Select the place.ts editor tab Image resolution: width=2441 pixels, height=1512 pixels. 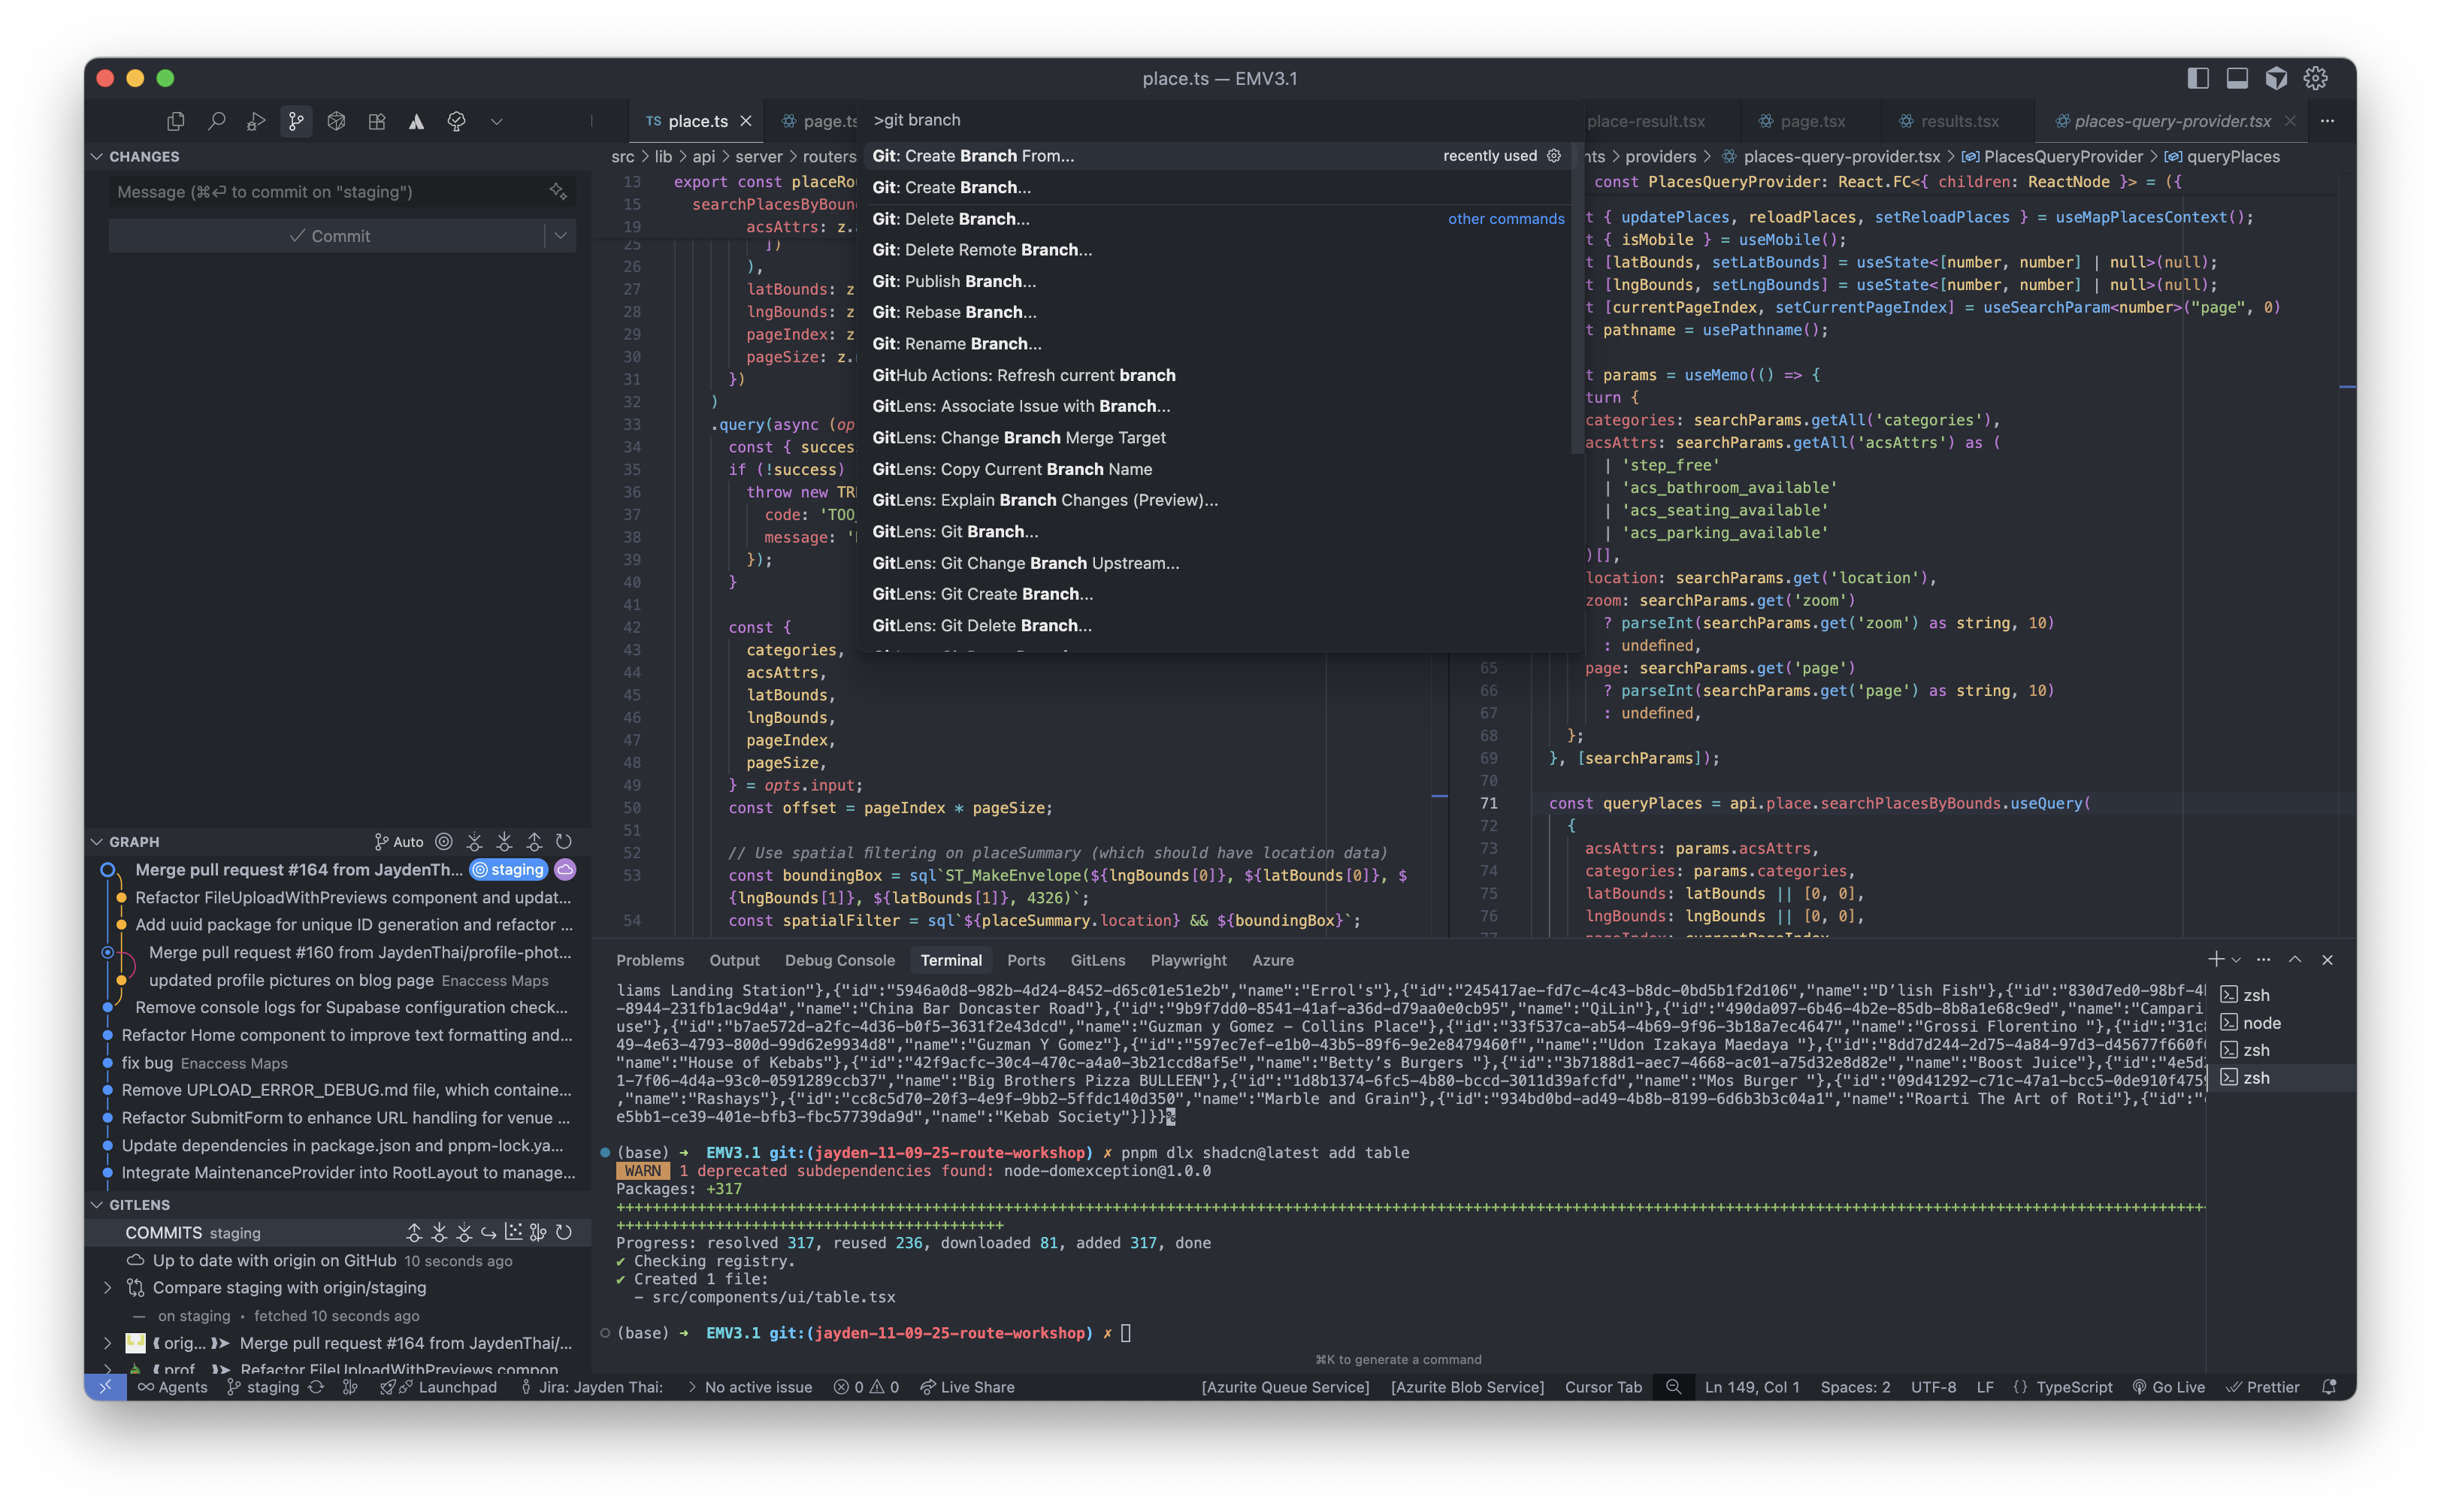point(695,121)
